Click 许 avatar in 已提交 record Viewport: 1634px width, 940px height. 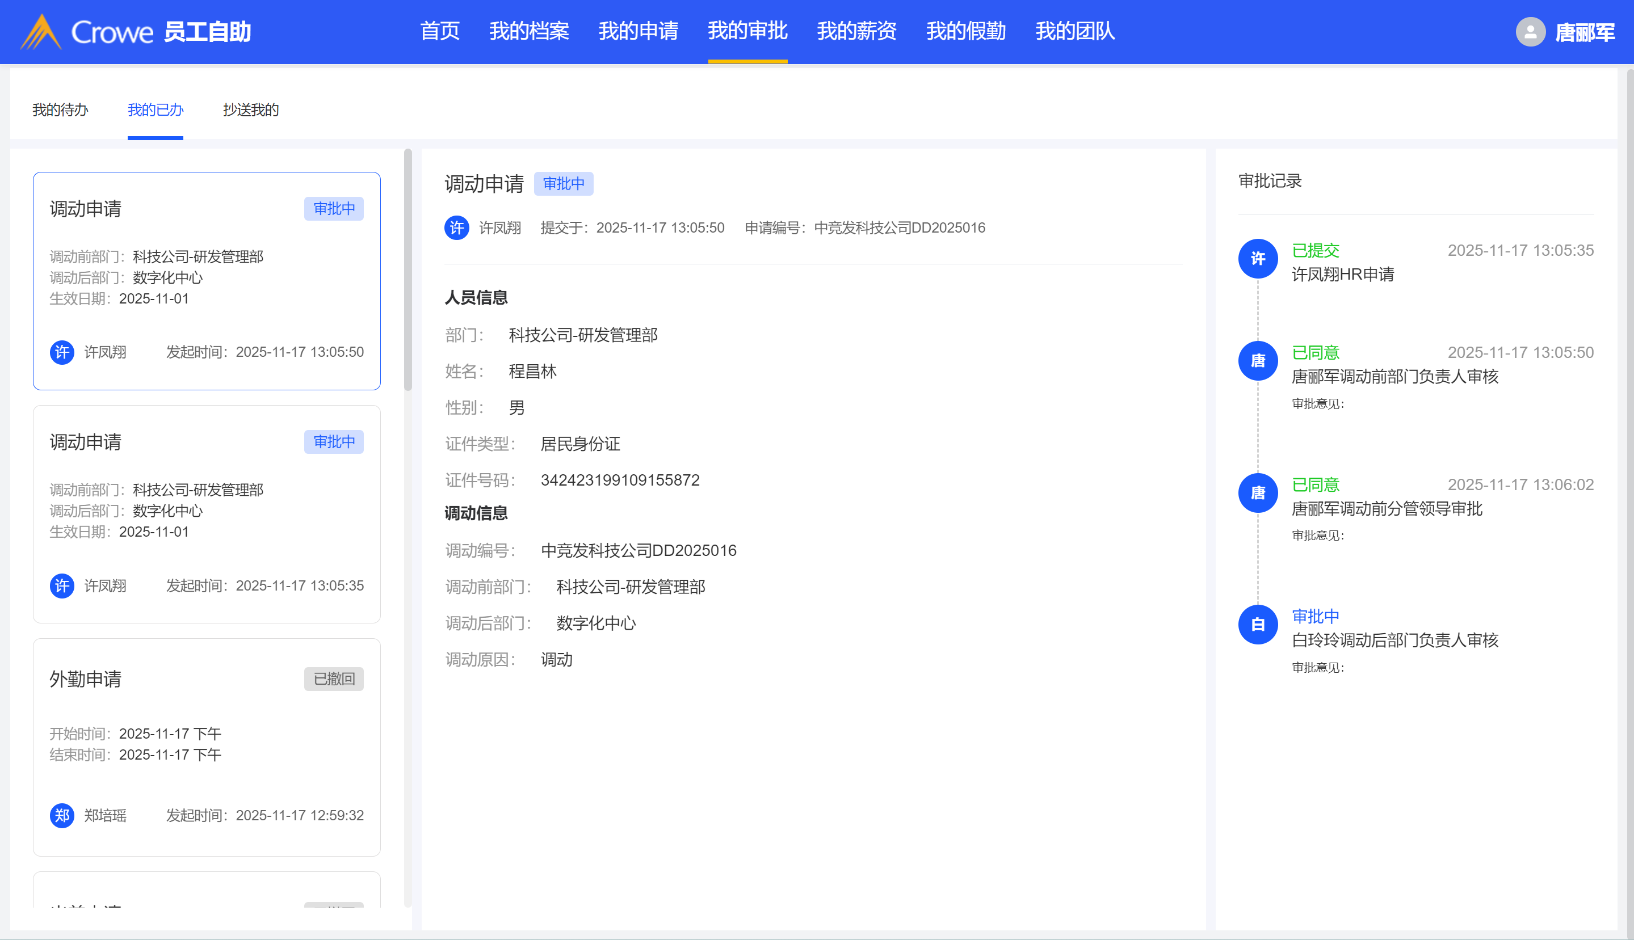[x=1258, y=259]
